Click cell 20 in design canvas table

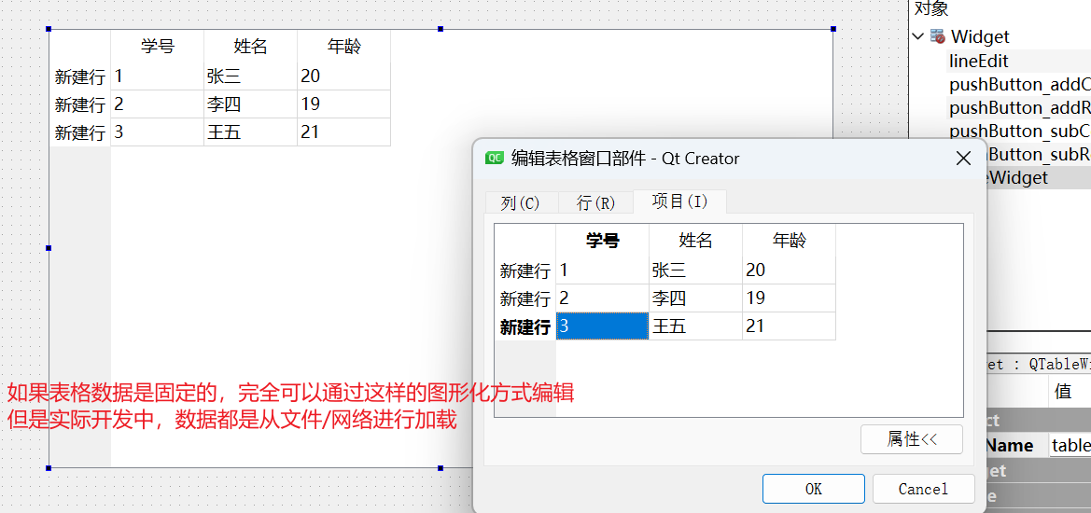(343, 76)
